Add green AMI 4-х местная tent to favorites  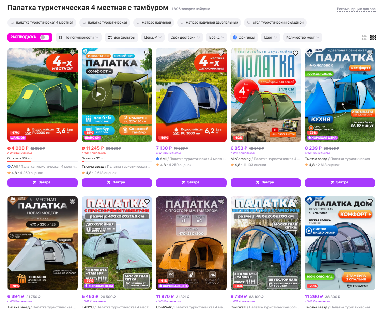tap(72, 53)
